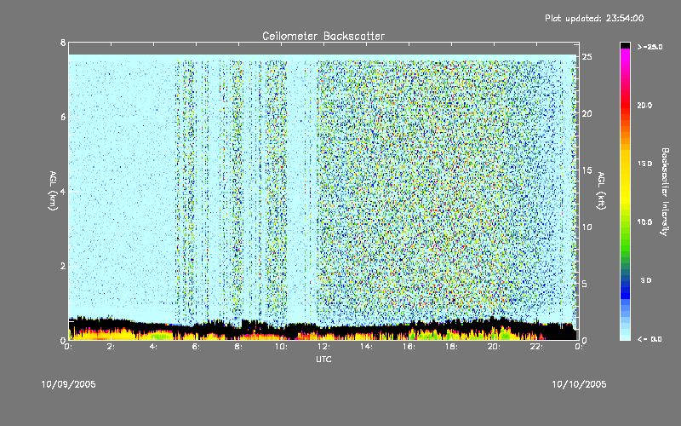The width and height of the screenshot is (681, 426).
Task: Click the "10" tick on the kft axis
Action: coord(587,227)
